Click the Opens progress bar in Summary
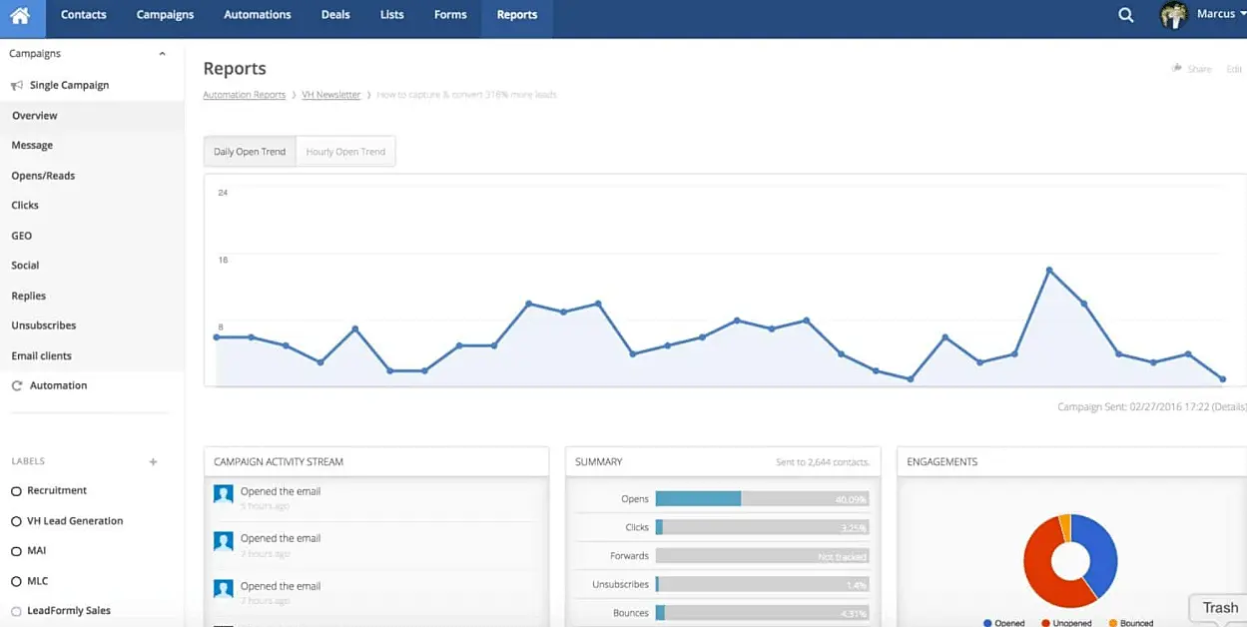The width and height of the screenshot is (1247, 627). (762, 498)
